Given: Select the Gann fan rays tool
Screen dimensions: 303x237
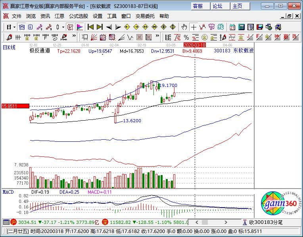Looking at the screenshot, I should [94, 37].
